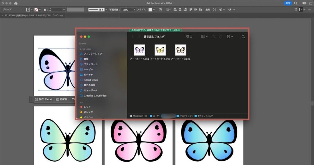Click the Illustrator home icon
This screenshot has width=314, height=165.
click(x=16, y=3)
